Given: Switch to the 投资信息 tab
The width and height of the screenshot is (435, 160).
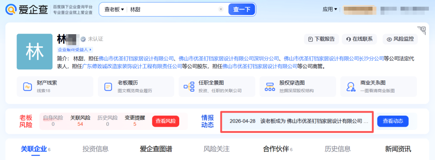Looking at the screenshot, I should tap(95, 149).
